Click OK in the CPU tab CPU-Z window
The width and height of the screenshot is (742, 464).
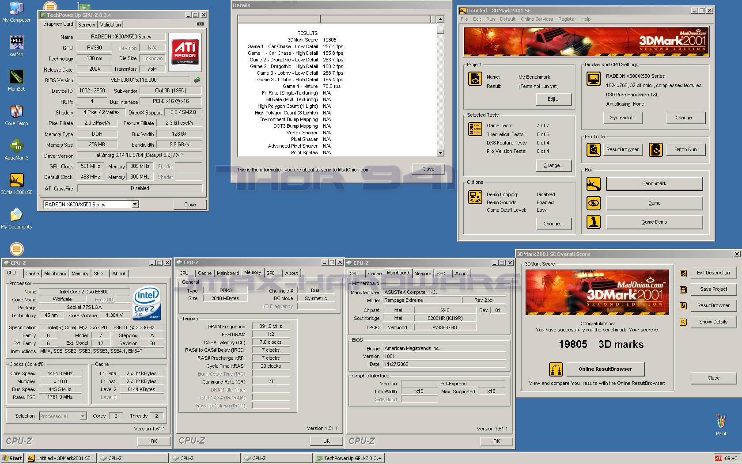[154, 441]
